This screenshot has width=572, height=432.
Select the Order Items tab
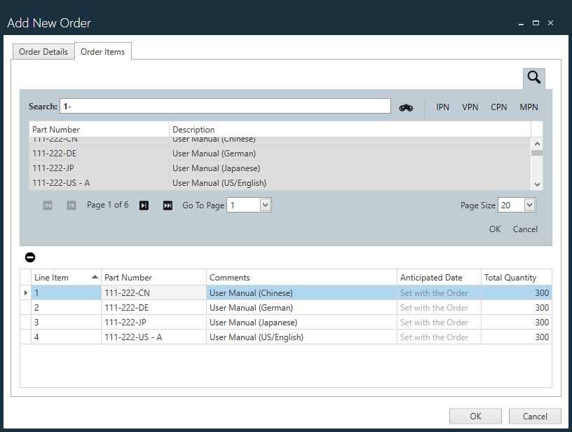pos(103,51)
